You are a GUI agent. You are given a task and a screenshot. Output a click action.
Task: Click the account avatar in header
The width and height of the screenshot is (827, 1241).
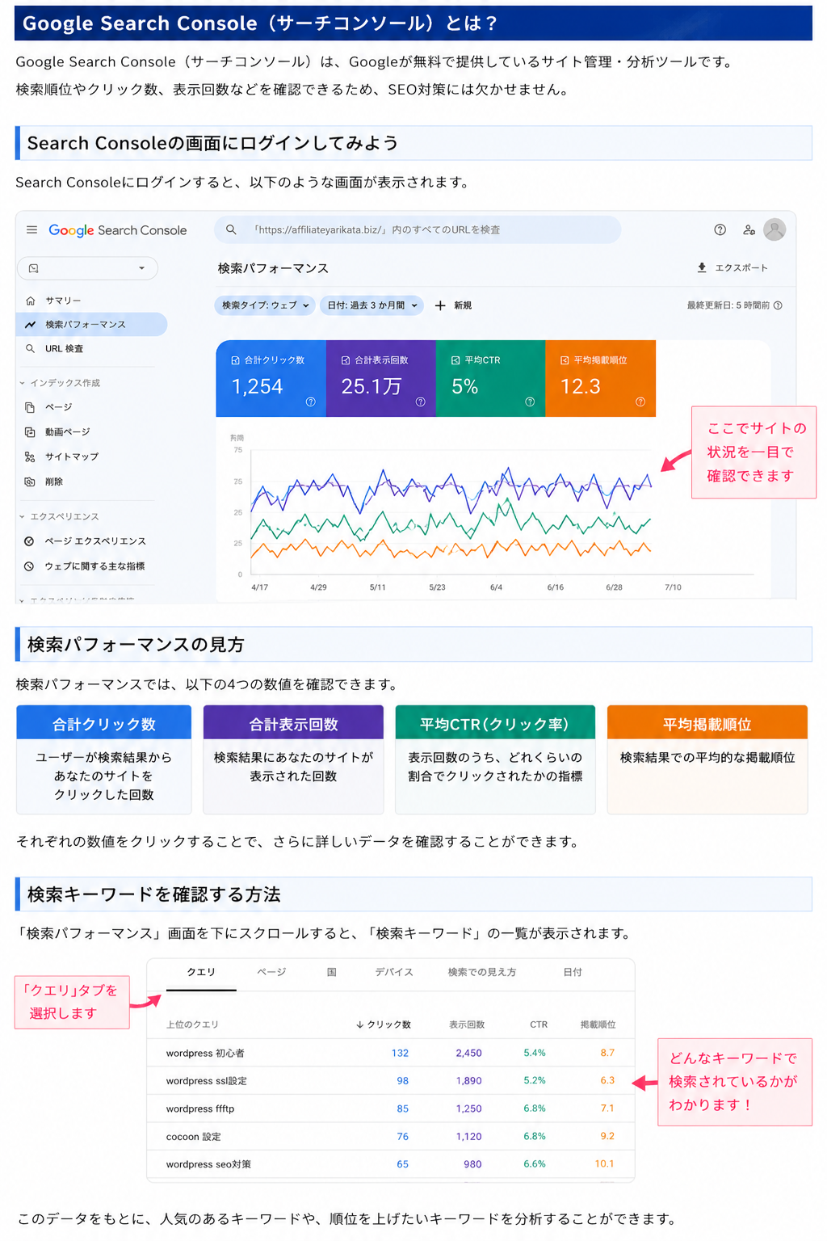tap(775, 229)
